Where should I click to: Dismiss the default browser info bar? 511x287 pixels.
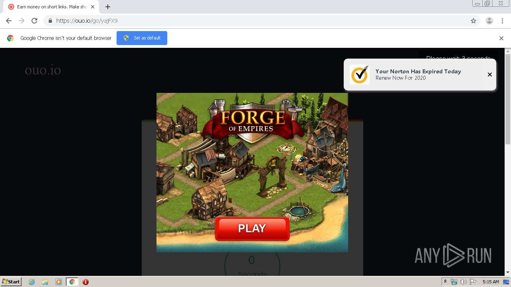coord(501,38)
